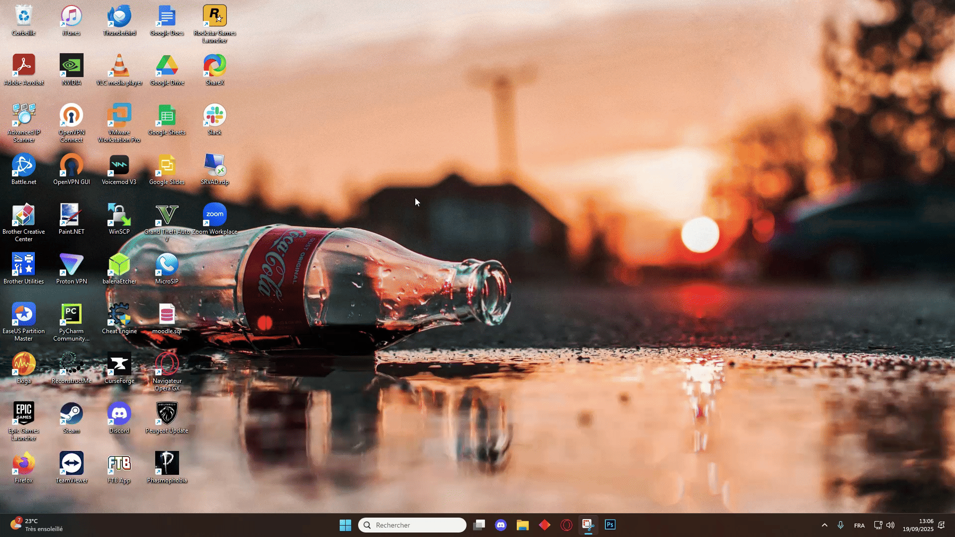This screenshot has width=955, height=537.
Task: Expand the hidden system tray icons
Action: 824,525
